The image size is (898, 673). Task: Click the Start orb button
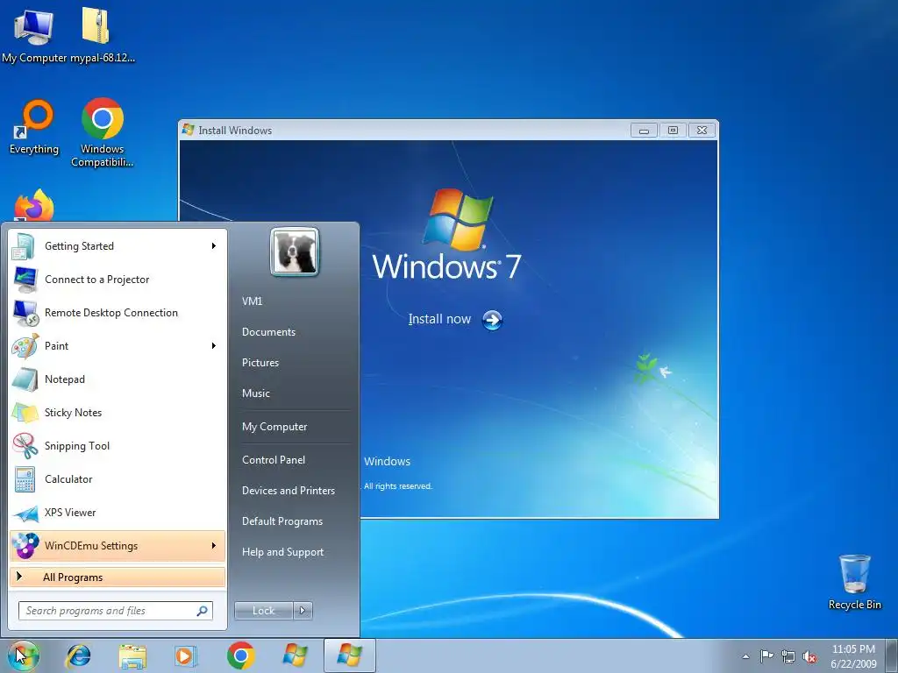click(x=23, y=655)
